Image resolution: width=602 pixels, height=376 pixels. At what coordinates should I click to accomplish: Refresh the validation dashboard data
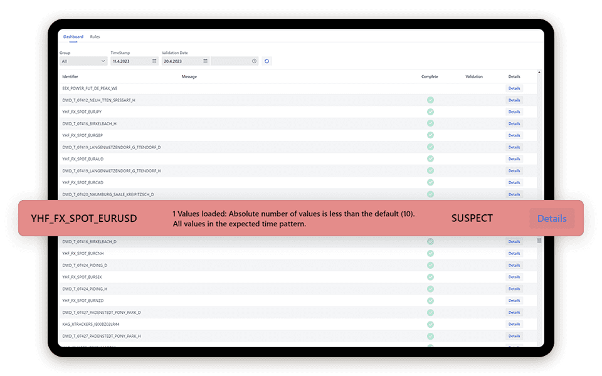pyautogui.click(x=266, y=60)
